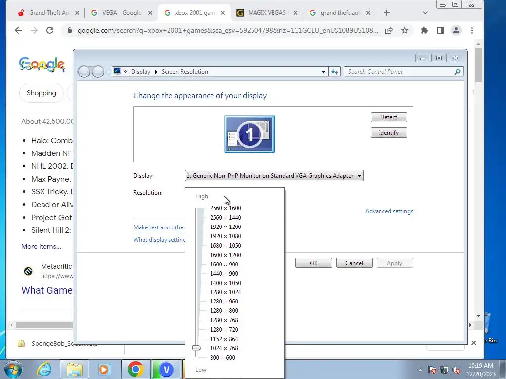This screenshot has height=379, width=506.
Task: Refresh Control Panel address bar
Action: 335,72
